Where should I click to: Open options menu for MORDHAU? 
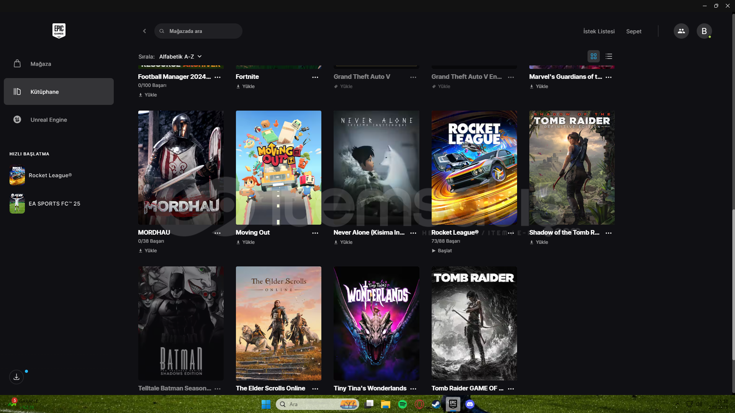pyautogui.click(x=218, y=233)
